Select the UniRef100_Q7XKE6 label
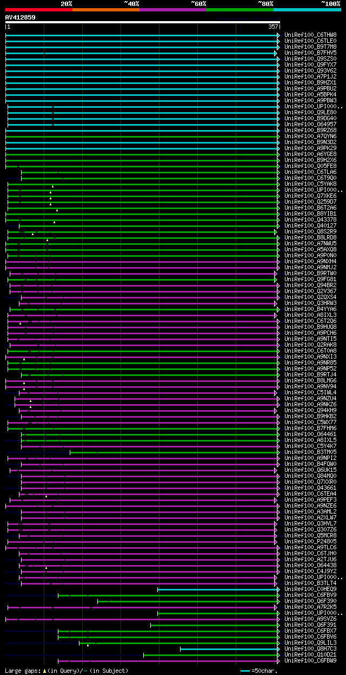 coord(311,196)
